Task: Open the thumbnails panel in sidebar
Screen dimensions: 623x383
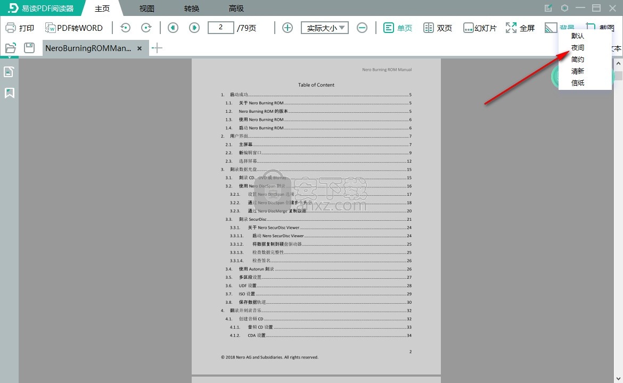Action: (9, 72)
